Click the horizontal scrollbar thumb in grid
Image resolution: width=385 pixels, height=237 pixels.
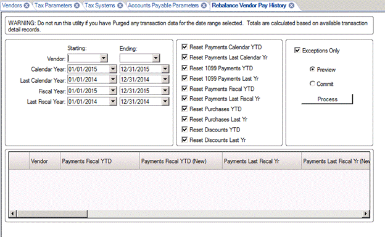[x=52, y=214]
